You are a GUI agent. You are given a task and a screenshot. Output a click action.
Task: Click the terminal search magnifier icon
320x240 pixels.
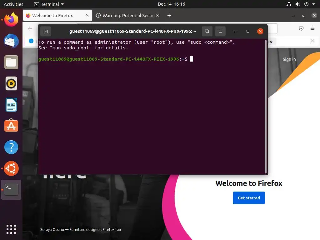click(207, 31)
